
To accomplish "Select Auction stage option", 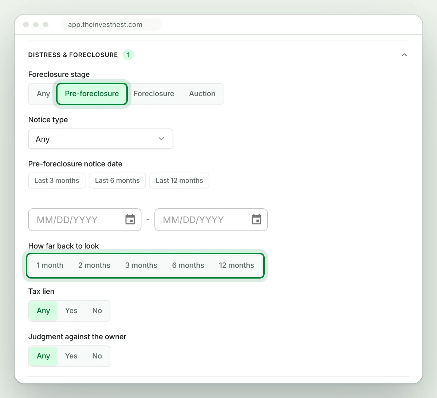I will (202, 94).
